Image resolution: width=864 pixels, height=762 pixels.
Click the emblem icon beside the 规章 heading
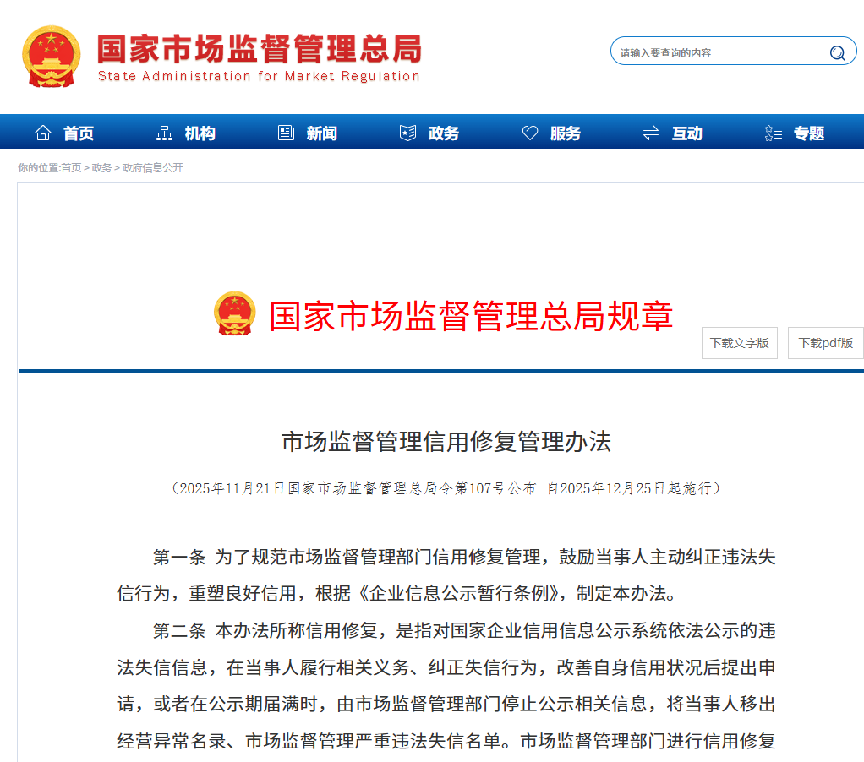[x=235, y=313]
